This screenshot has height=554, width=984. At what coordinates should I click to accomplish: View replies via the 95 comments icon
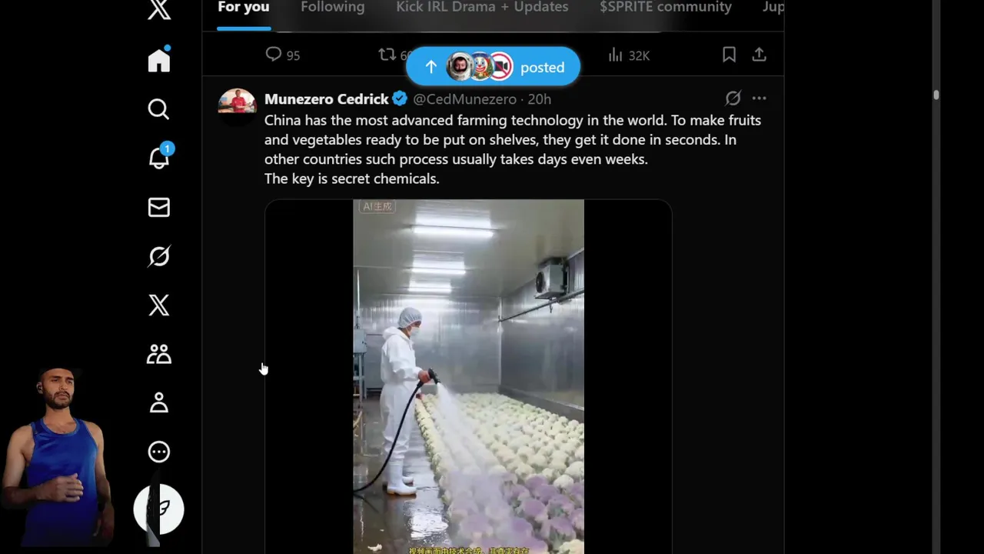tap(282, 55)
